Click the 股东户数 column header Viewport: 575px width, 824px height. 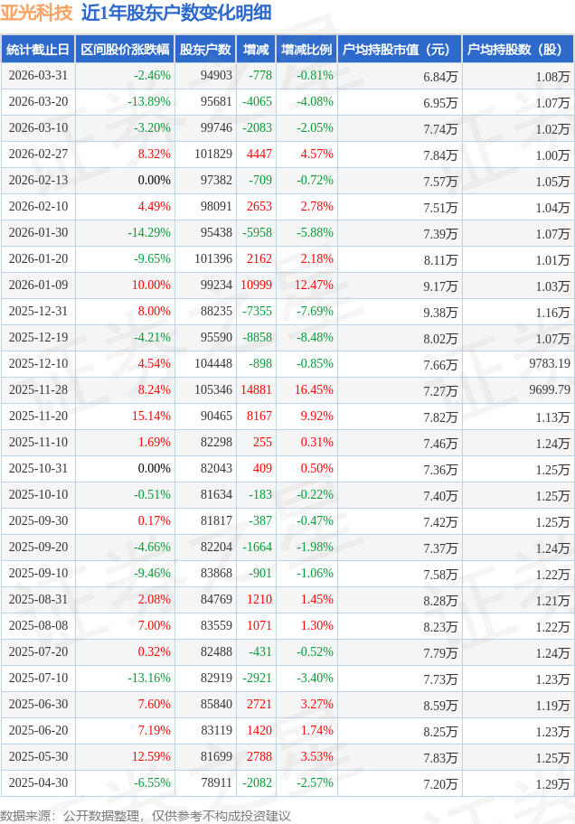pyautogui.click(x=205, y=50)
